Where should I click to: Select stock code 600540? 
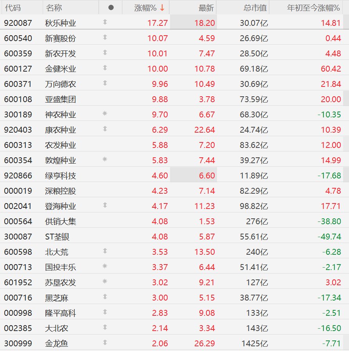[18, 38]
